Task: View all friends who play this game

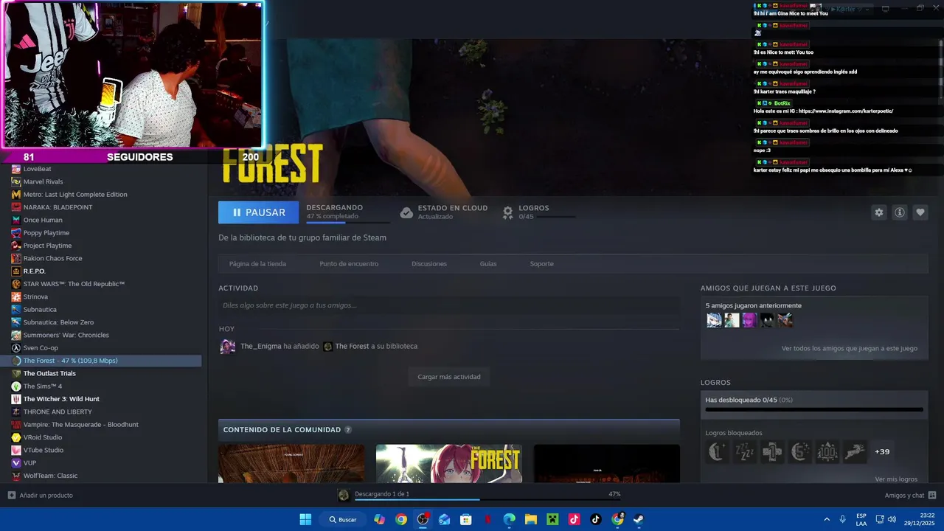Action: 850,348
